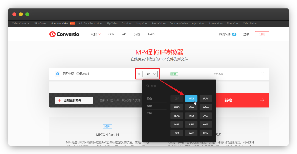Choose the AMR format

click(x=206, y=124)
